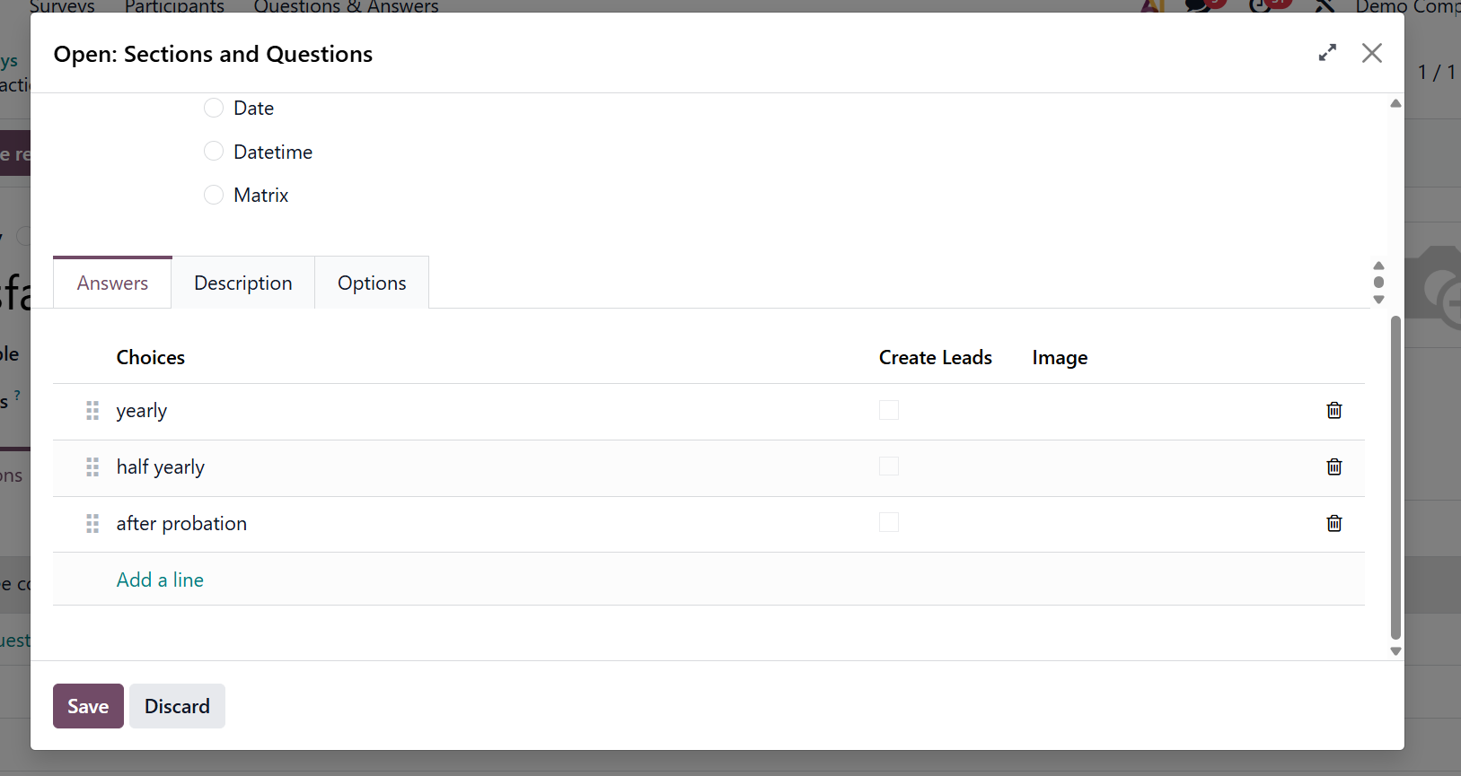Close the Sections and Questions dialog
Viewport: 1461px width, 776px height.
[1371, 53]
